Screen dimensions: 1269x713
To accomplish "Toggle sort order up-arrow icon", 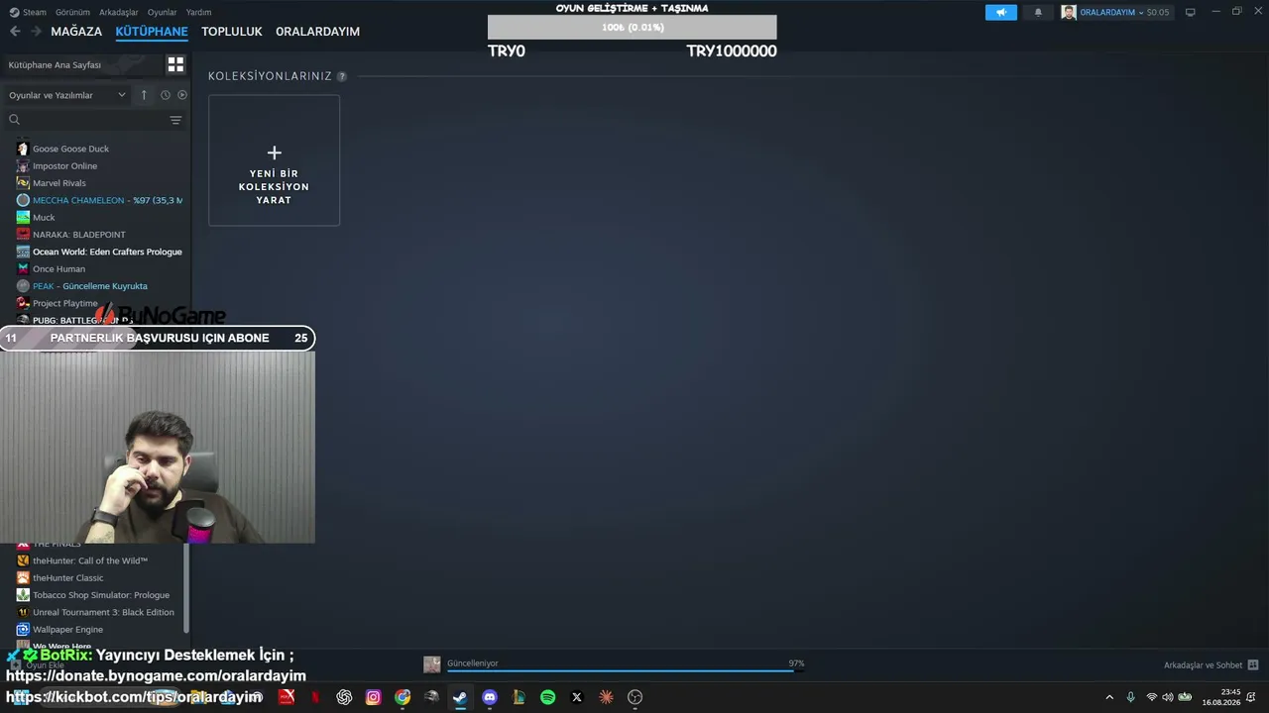I will (144, 95).
